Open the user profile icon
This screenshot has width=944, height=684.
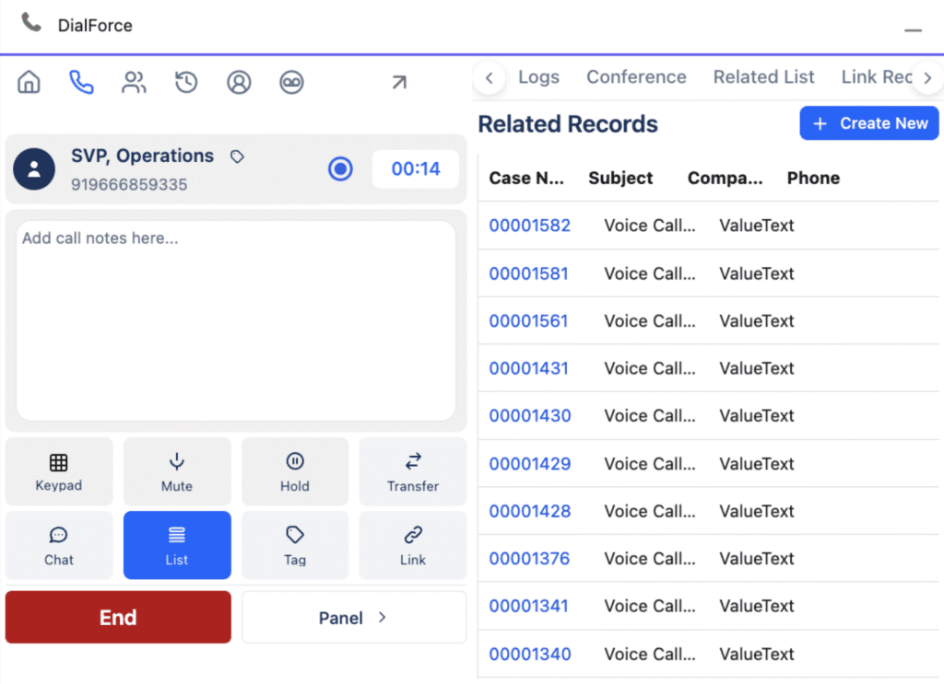(239, 83)
